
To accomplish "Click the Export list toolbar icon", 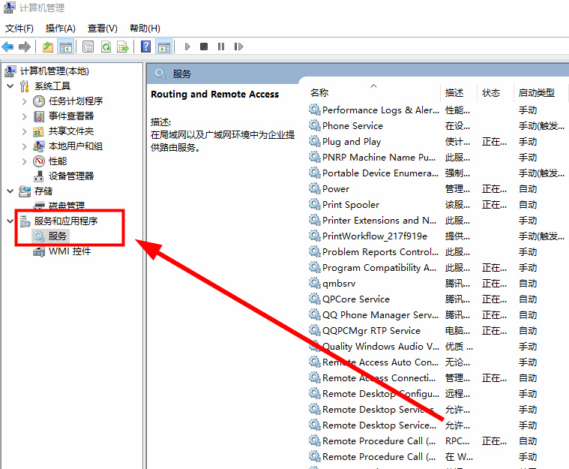I will [x=123, y=47].
